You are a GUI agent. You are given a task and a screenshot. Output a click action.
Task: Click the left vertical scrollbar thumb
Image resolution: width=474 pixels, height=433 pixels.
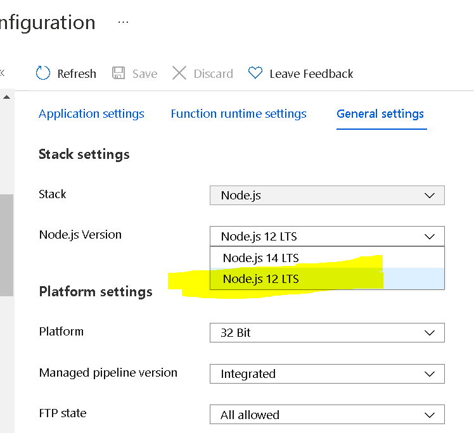[x=6, y=245]
